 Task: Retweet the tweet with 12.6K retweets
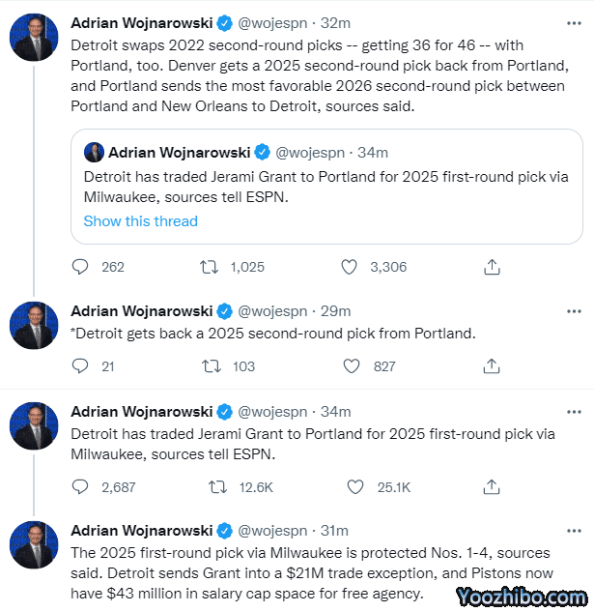pos(218,487)
